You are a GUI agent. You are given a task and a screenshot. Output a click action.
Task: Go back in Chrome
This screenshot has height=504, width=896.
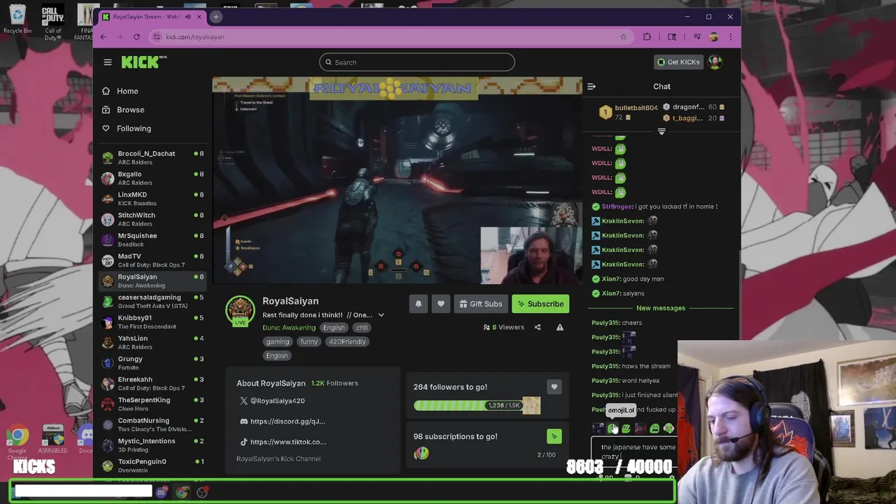click(x=104, y=37)
